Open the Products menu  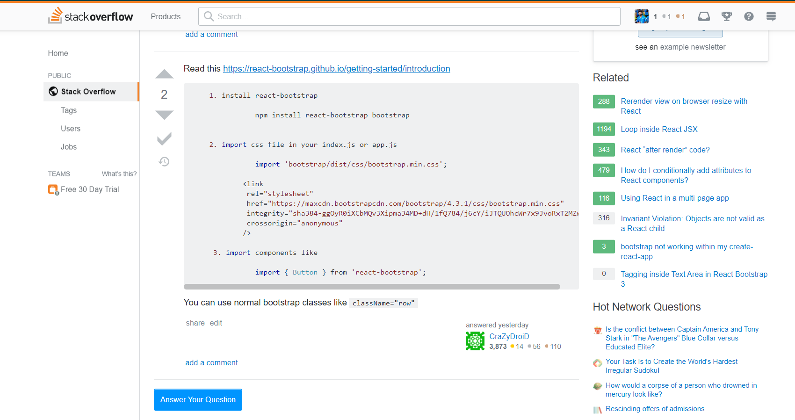point(166,16)
